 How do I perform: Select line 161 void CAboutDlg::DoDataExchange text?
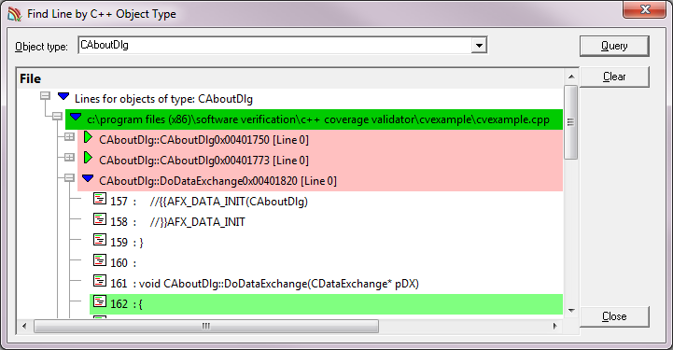(264, 284)
